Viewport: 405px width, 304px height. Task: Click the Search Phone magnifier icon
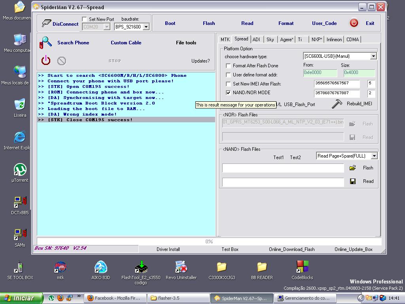click(45, 42)
